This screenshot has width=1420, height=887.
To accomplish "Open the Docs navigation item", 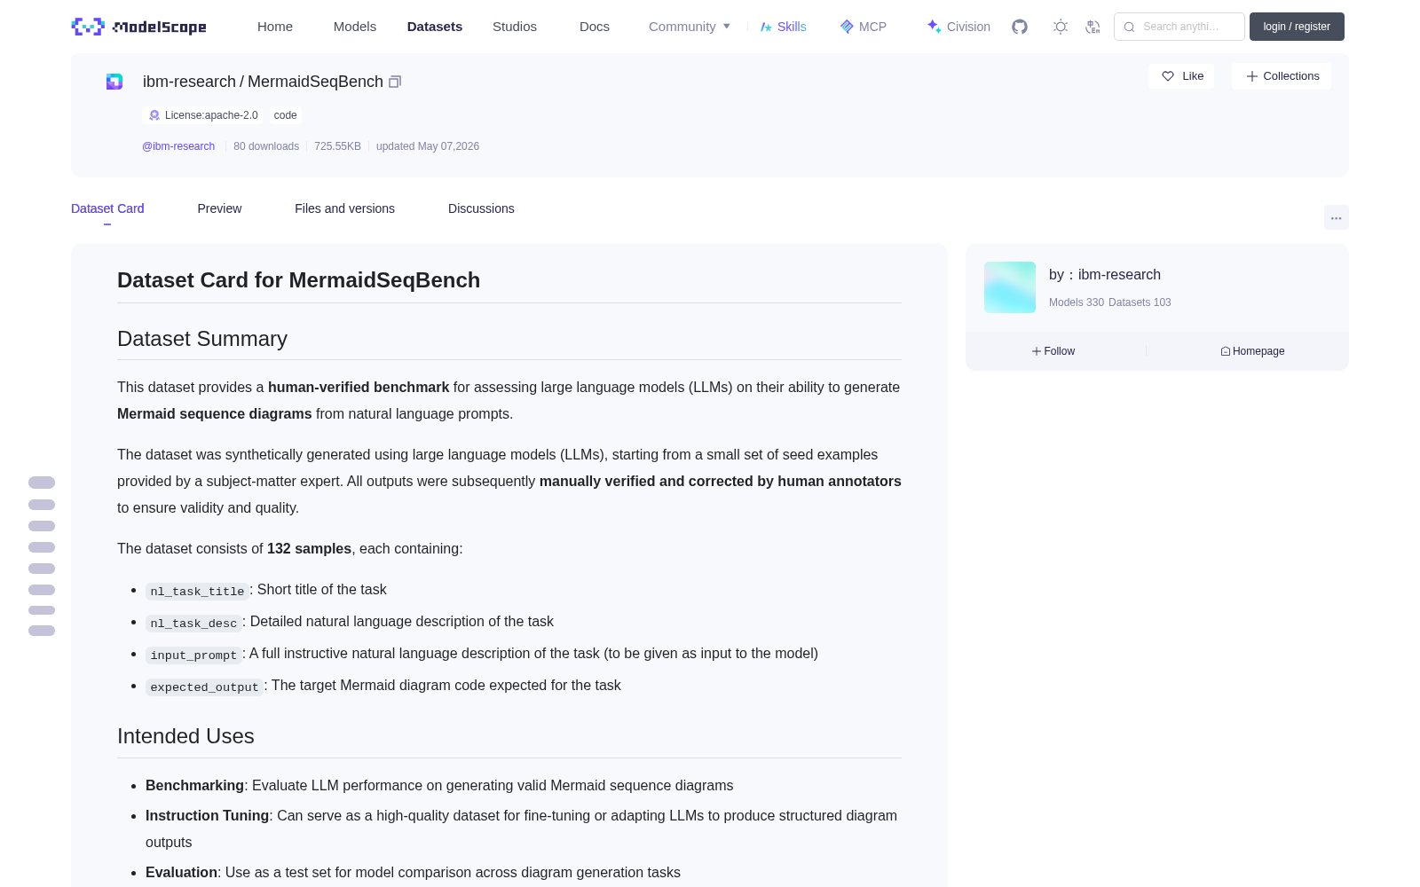I will (595, 27).
